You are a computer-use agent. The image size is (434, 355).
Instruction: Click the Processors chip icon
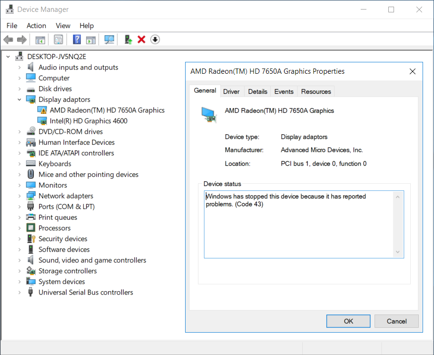(31, 228)
